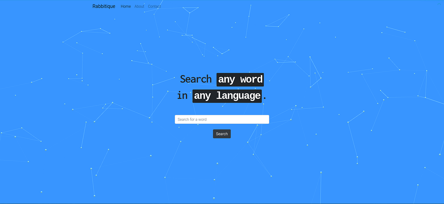Focus the 'Search for a word' field
Screen dimensions: 444x204
[222, 119]
